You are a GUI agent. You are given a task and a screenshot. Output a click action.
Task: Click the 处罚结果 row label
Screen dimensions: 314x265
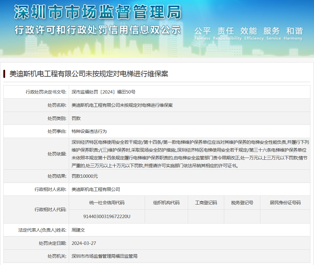57,176
